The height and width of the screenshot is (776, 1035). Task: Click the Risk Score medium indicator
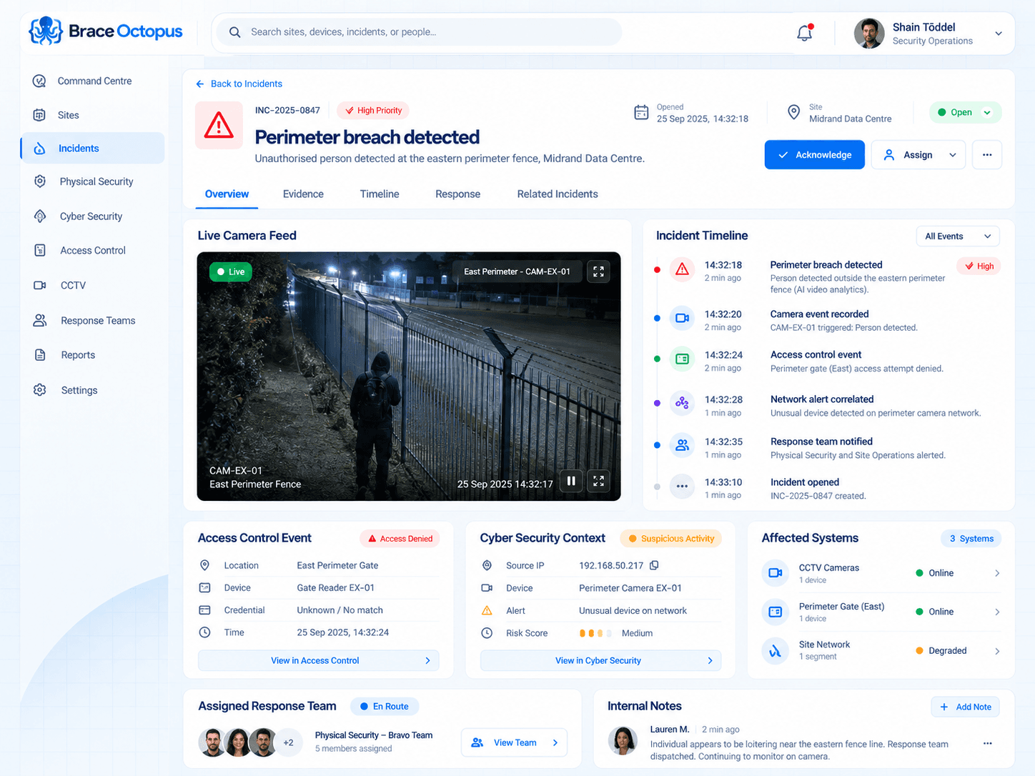596,633
